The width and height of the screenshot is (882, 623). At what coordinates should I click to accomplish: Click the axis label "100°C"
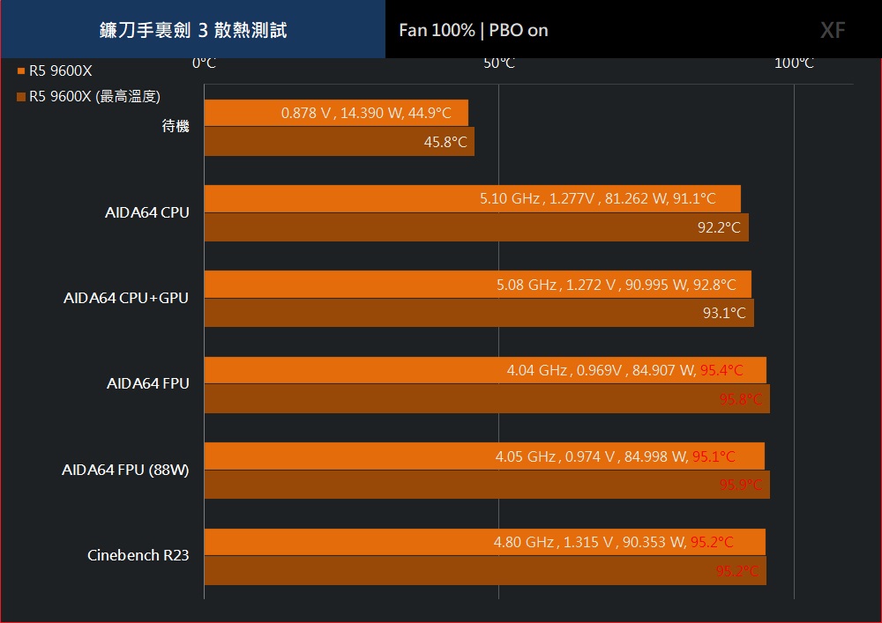click(794, 63)
